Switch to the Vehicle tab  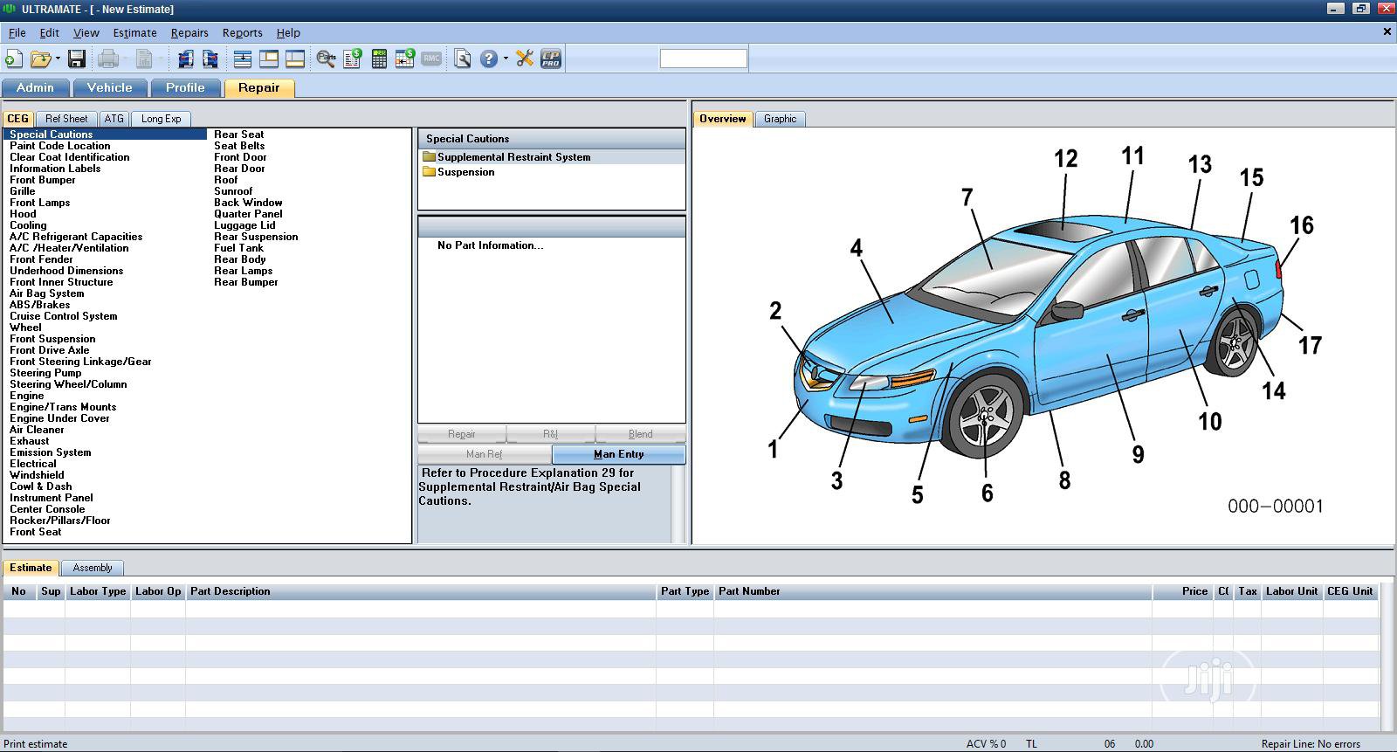[109, 88]
